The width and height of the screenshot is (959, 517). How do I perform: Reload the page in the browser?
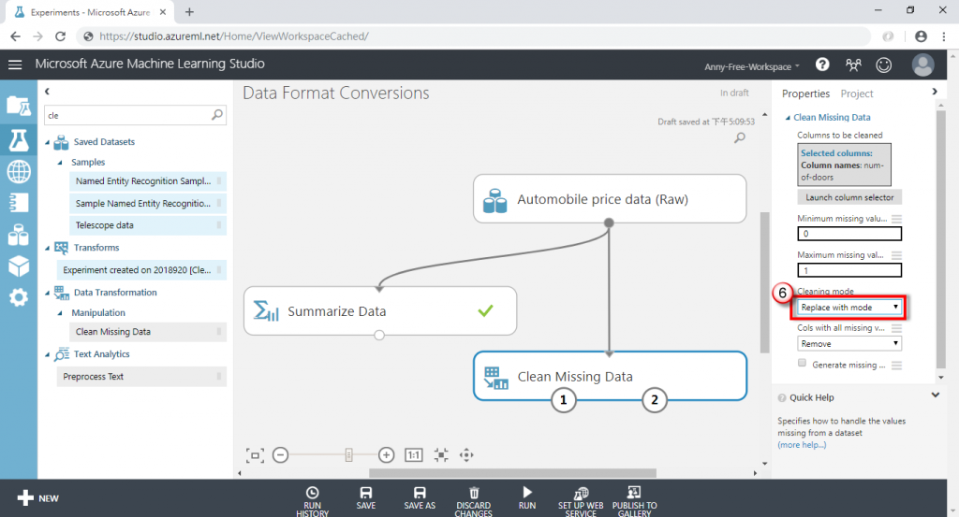tap(60, 36)
